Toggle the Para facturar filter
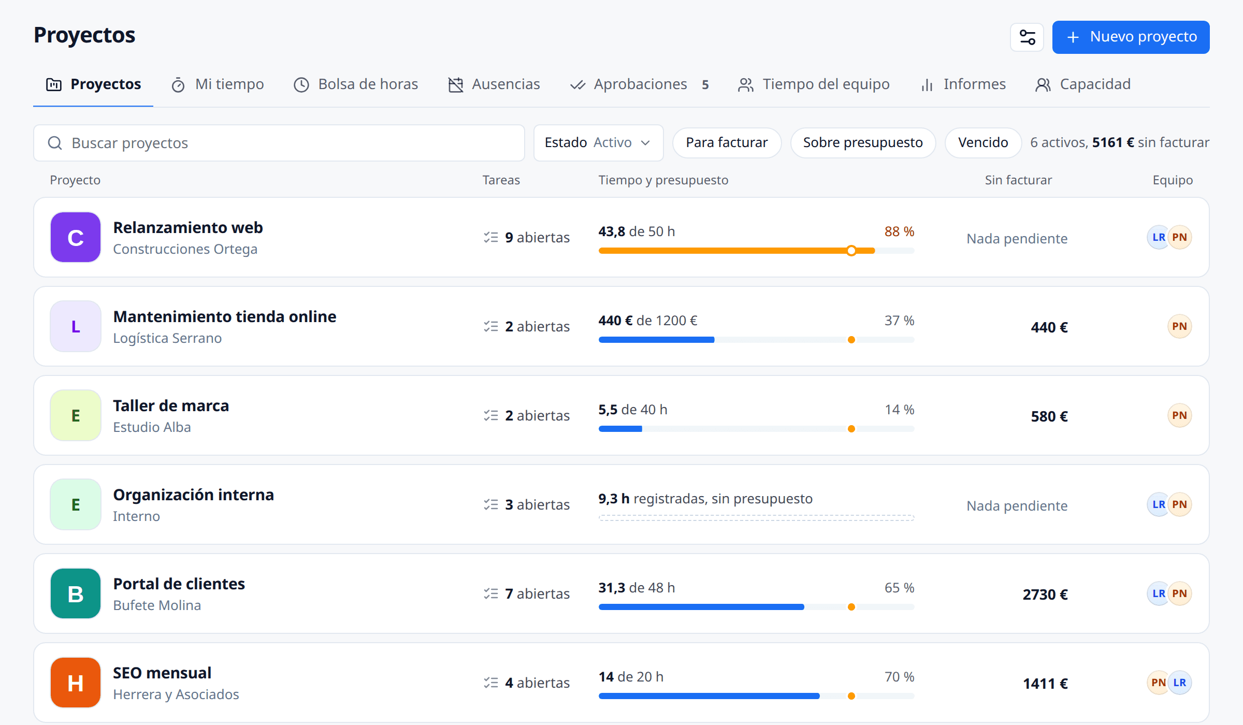This screenshot has height=725, width=1243. coord(727,143)
